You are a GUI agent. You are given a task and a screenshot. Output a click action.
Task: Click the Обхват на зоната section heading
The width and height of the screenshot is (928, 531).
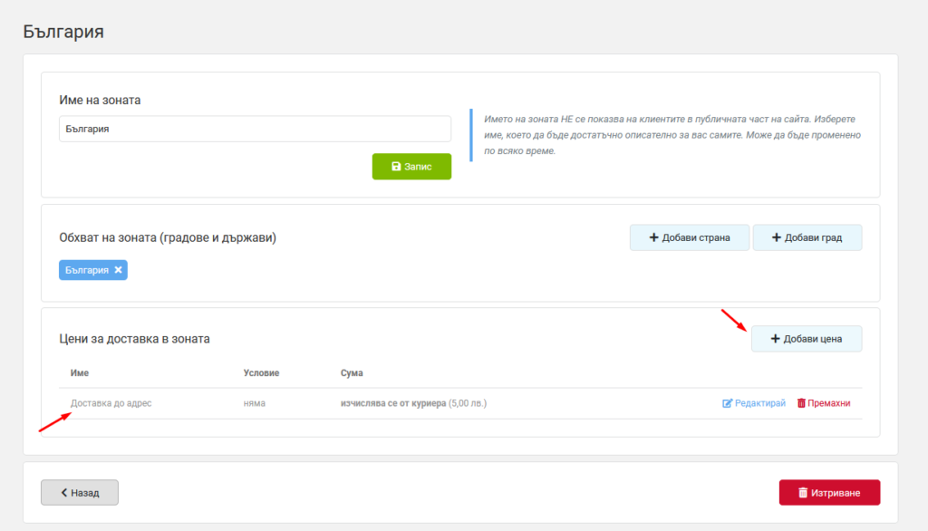click(x=168, y=237)
